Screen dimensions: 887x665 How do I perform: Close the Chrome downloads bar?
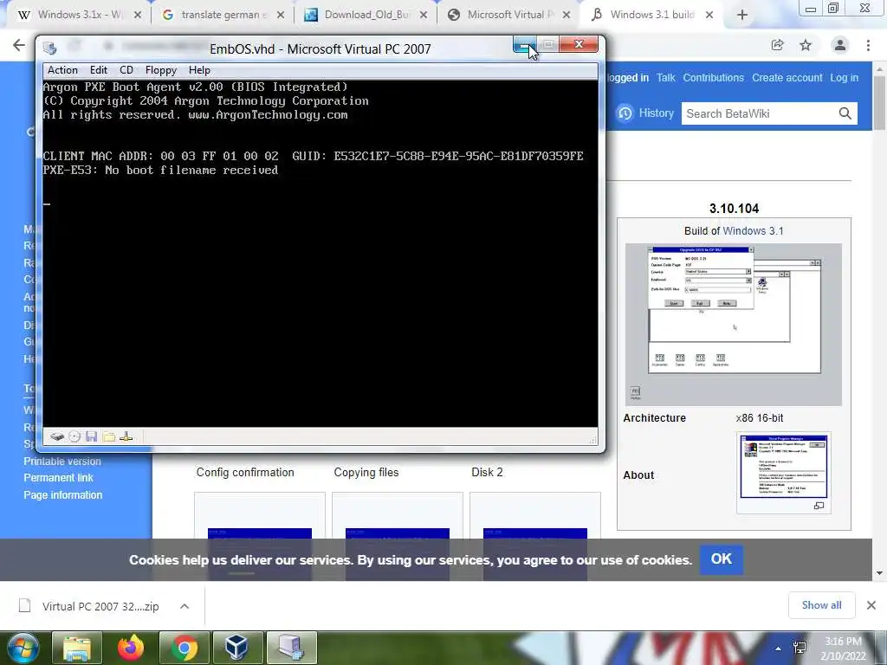tap(871, 605)
